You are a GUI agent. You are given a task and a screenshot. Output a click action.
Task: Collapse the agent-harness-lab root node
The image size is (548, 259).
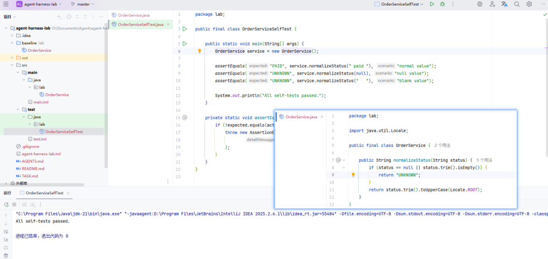(6, 28)
